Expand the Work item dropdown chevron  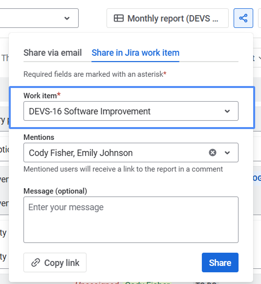227,111
